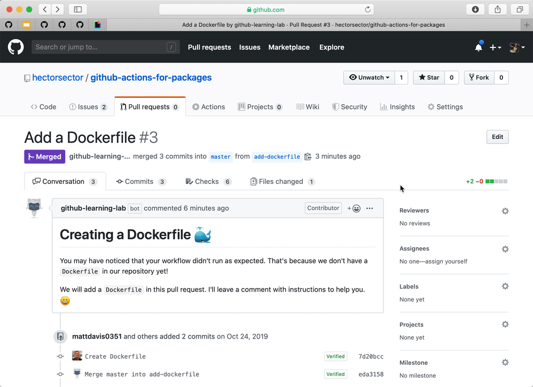Open the Projects repo tab
This screenshot has width=533, height=387.
[x=260, y=107]
